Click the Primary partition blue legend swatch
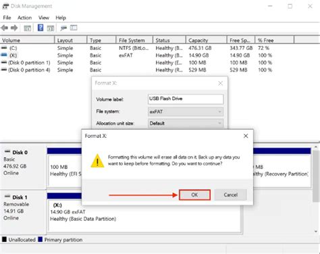Image resolution: width=320 pixels, height=254 pixels. (41, 239)
